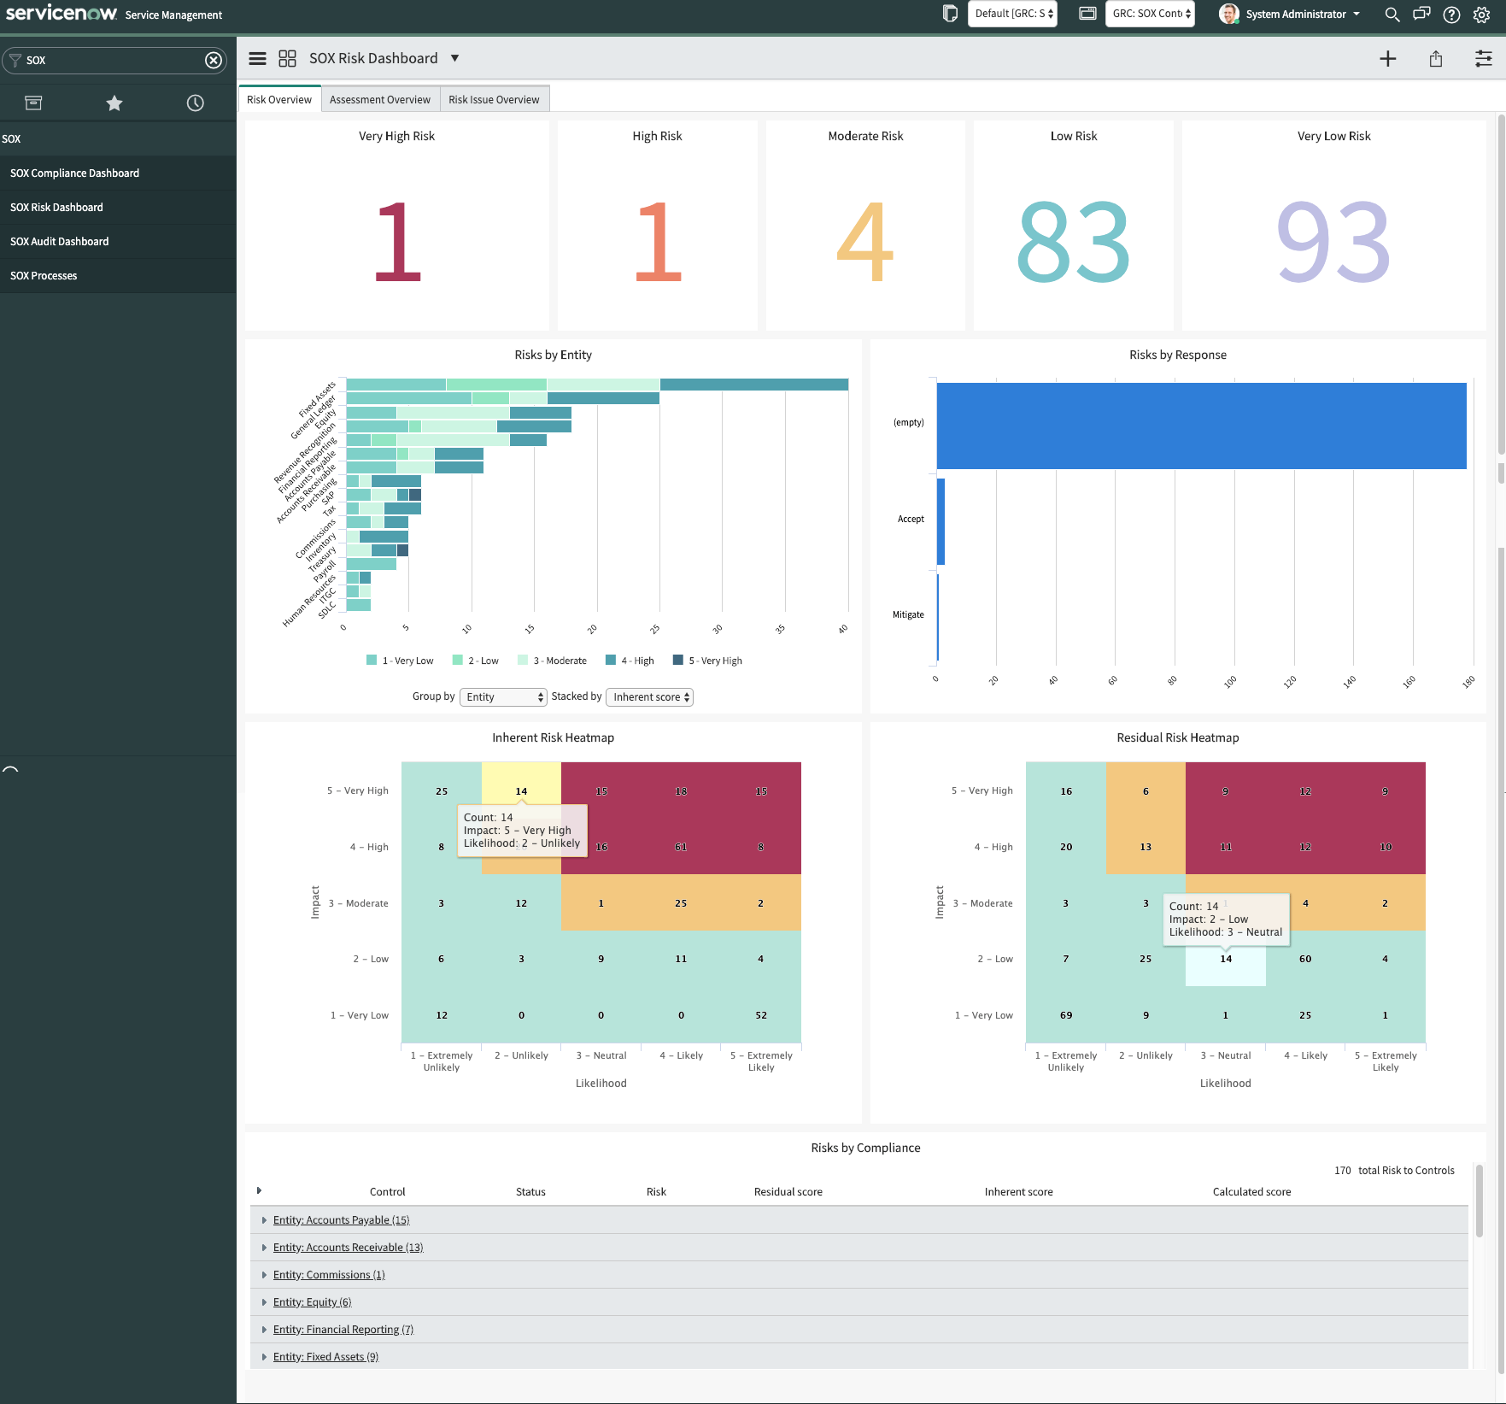Open the GRC: SOX application picker
Image resolution: width=1506 pixels, height=1404 pixels.
tap(1150, 14)
